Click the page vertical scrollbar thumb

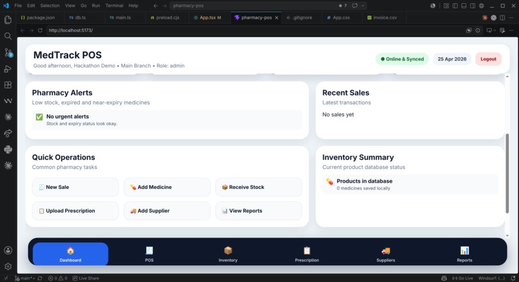[x=507, y=173]
